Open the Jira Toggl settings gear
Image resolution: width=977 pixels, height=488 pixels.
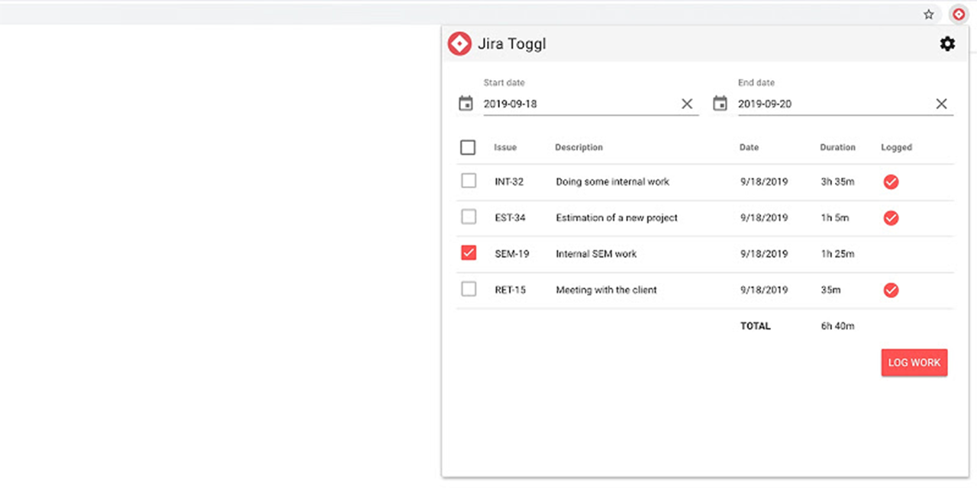pyautogui.click(x=947, y=43)
